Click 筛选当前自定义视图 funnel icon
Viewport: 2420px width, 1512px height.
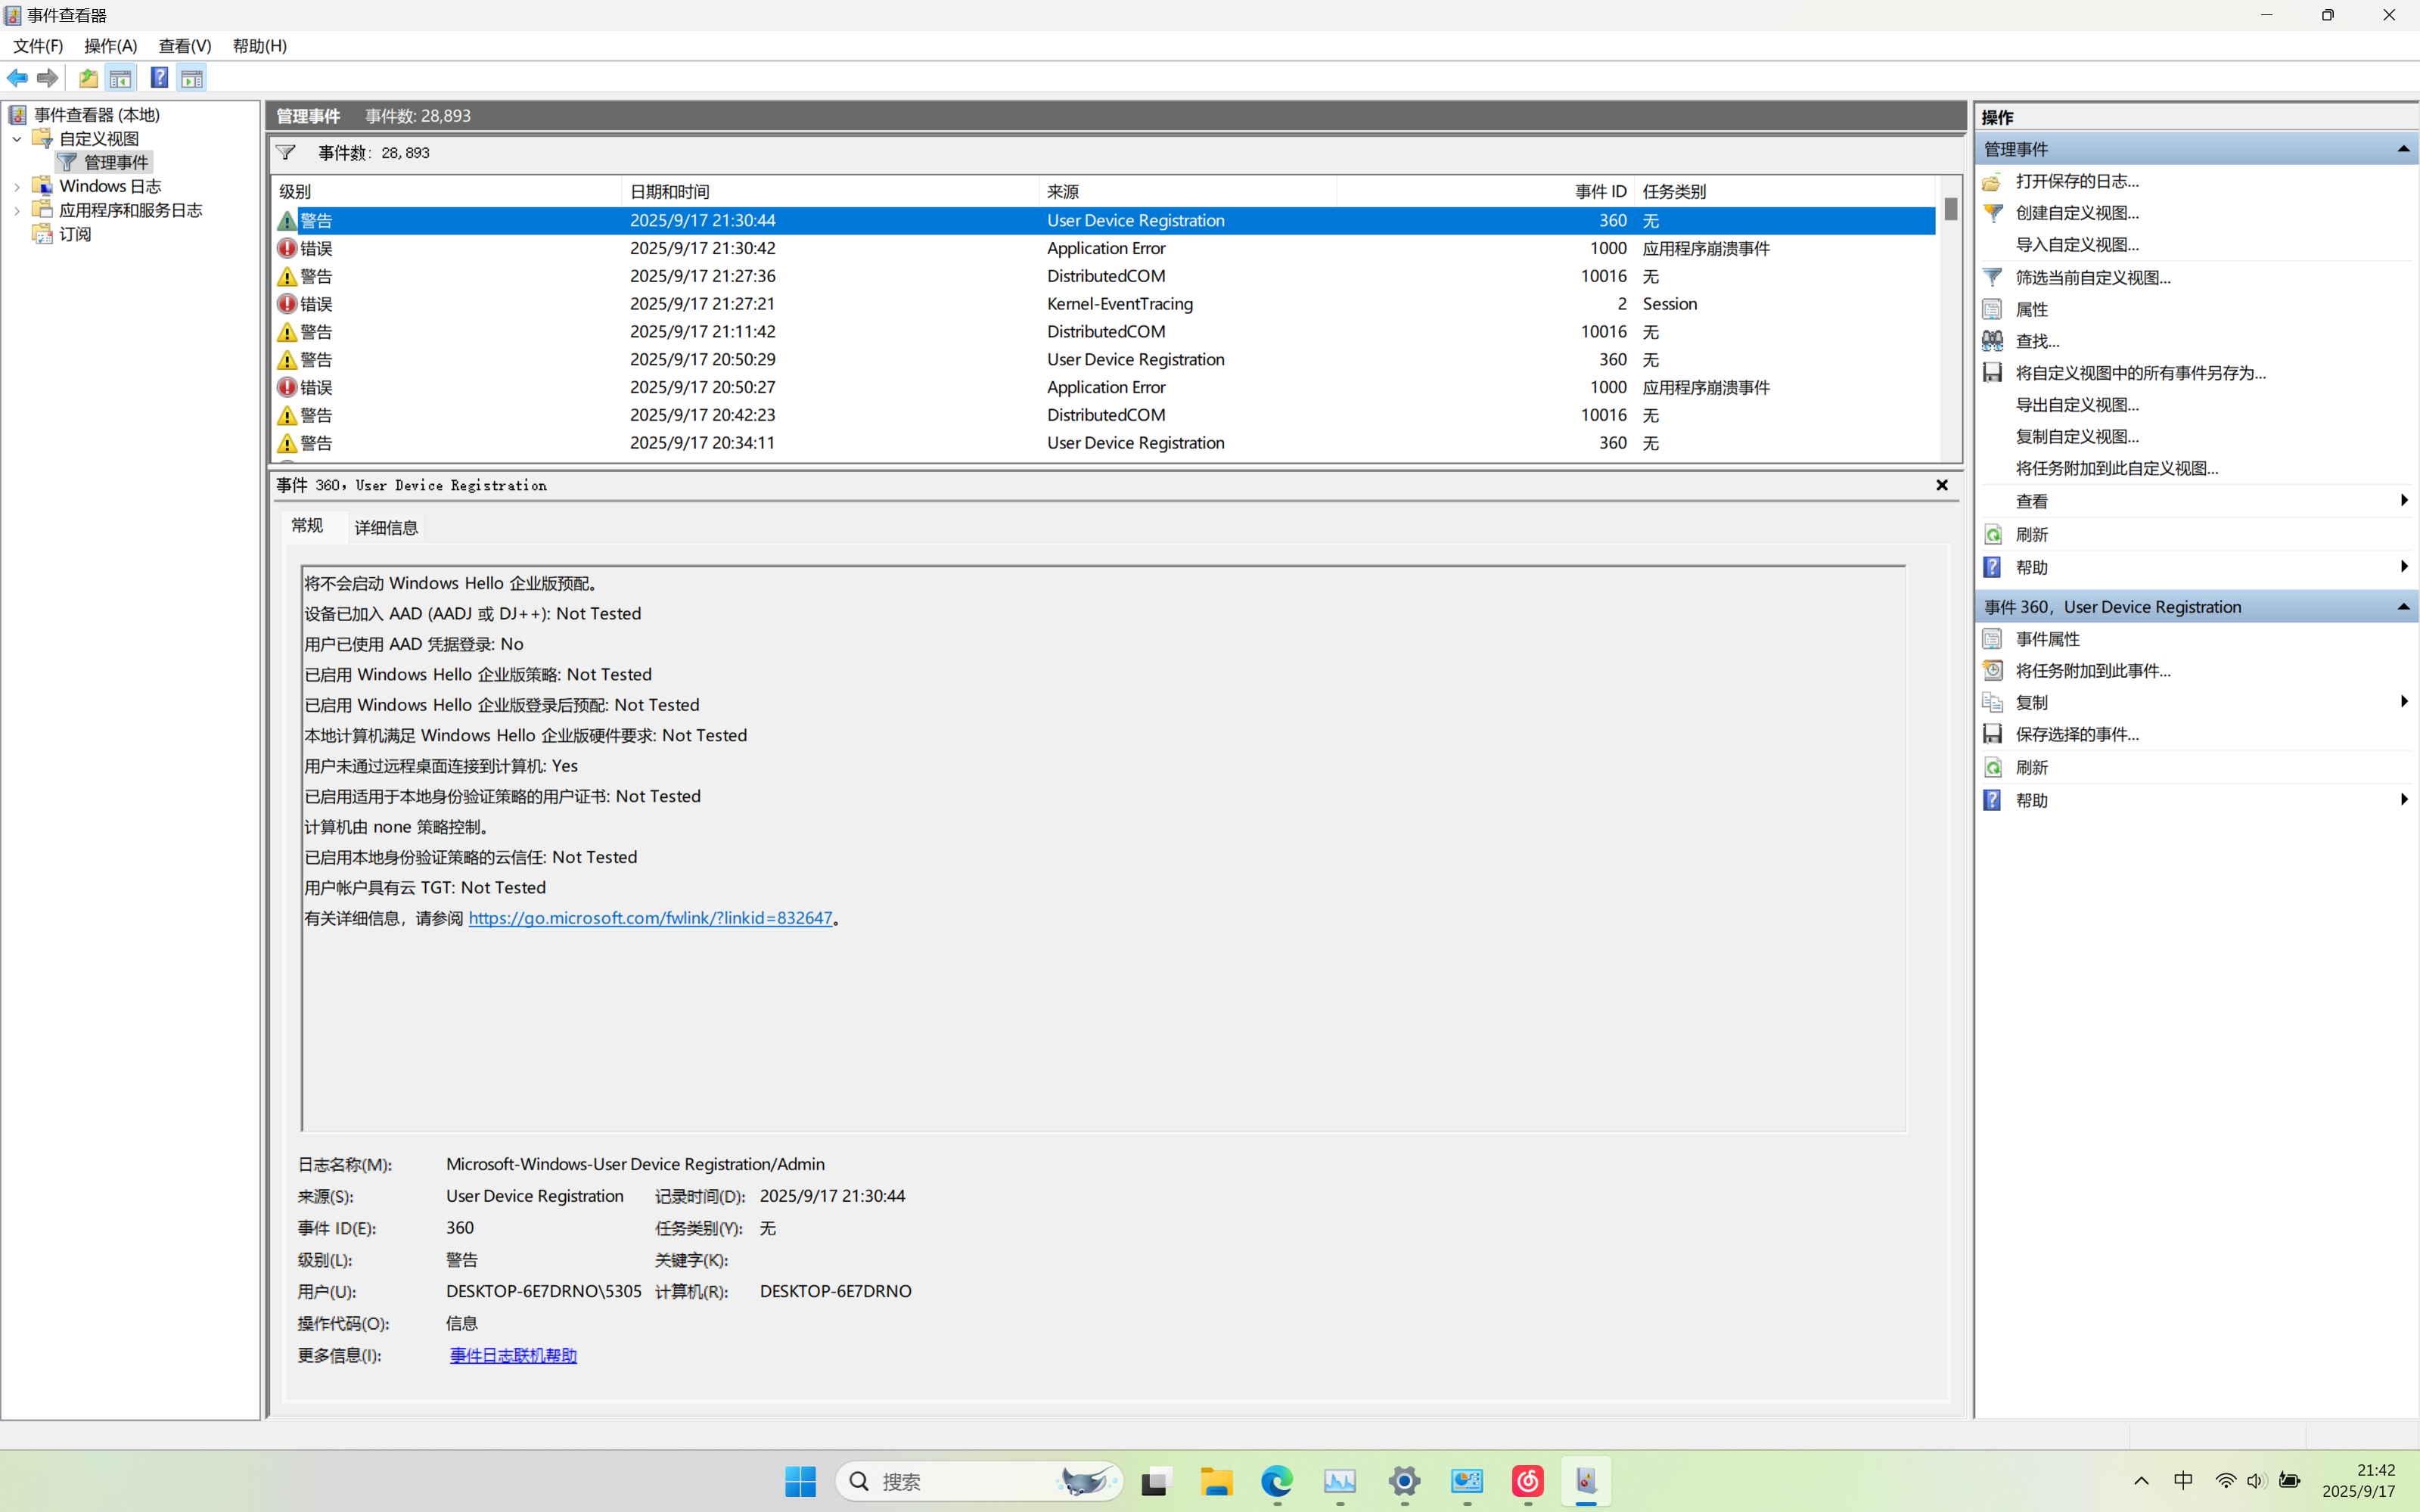(x=1992, y=277)
